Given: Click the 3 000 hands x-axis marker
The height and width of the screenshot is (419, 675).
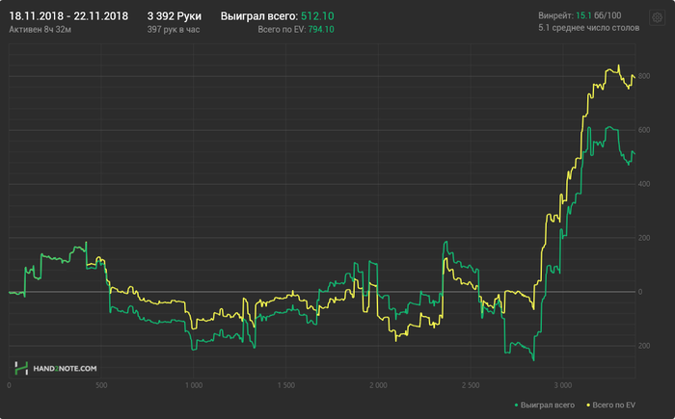Looking at the screenshot, I should coord(563,385).
